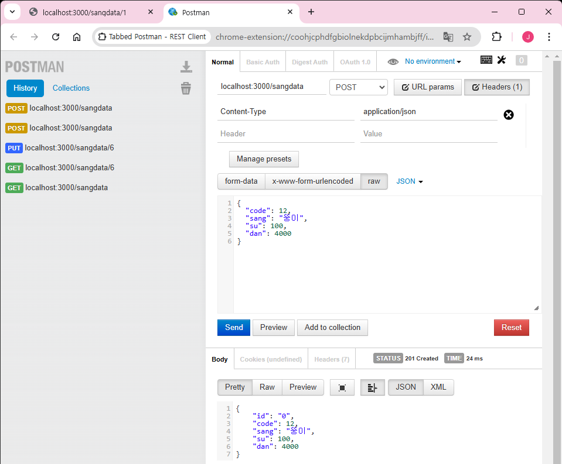Open new browser tab with plus
Image resolution: width=562 pixels, height=464 pixels.
(311, 12)
